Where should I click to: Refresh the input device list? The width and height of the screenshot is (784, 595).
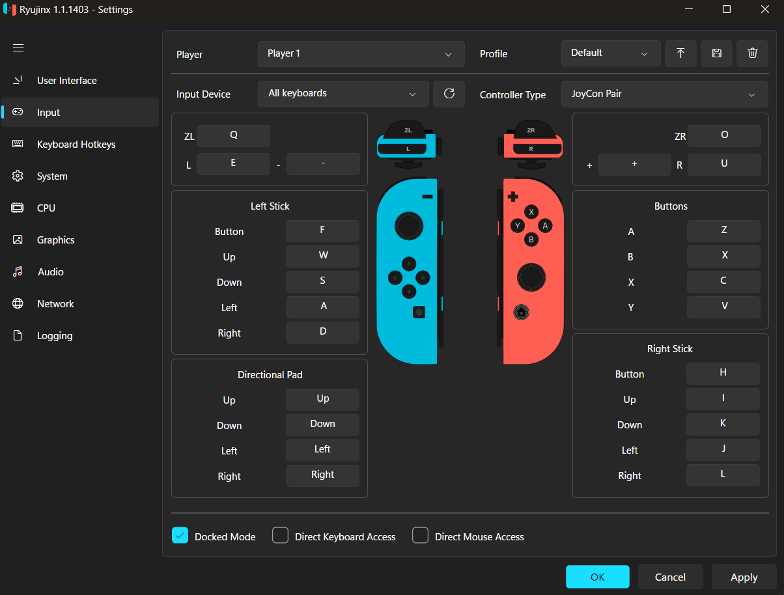click(x=449, y=94)
